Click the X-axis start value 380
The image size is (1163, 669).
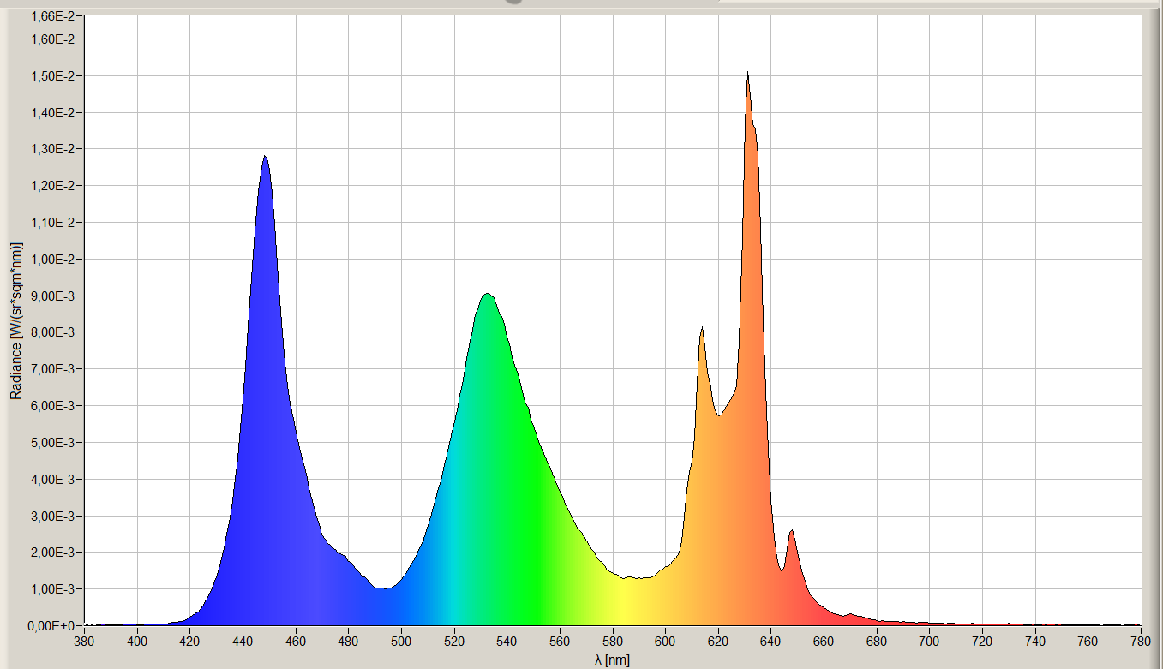click(84, 641)
